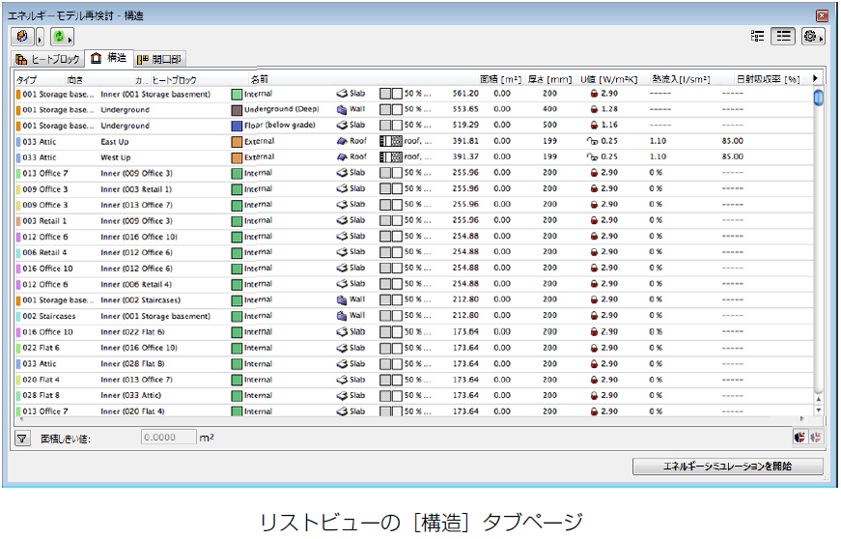Click roof hatch fill icon in West Up row
This screenshot has height=539, width=841.
point(390,157)
